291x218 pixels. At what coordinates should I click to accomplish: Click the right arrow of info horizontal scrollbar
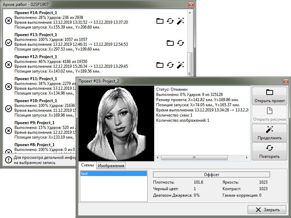point(247,157)
